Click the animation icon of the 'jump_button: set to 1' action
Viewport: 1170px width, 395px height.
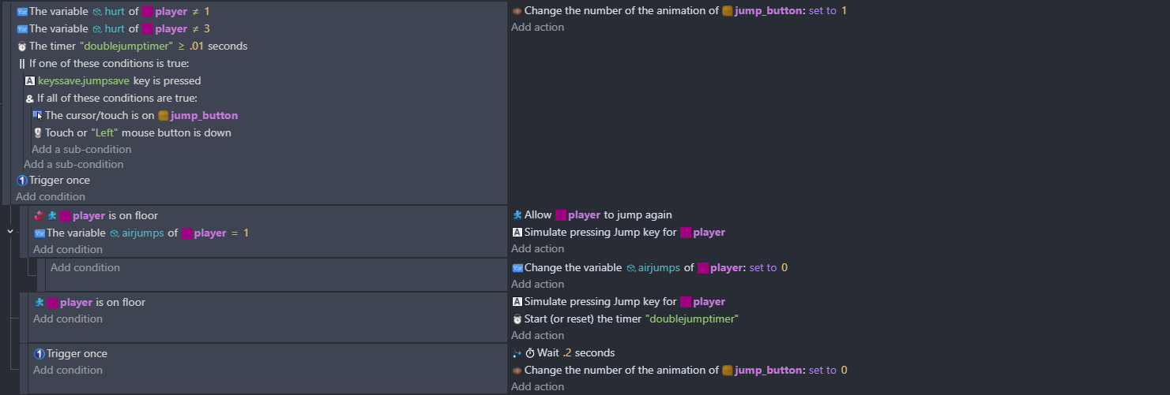(517, 12)
